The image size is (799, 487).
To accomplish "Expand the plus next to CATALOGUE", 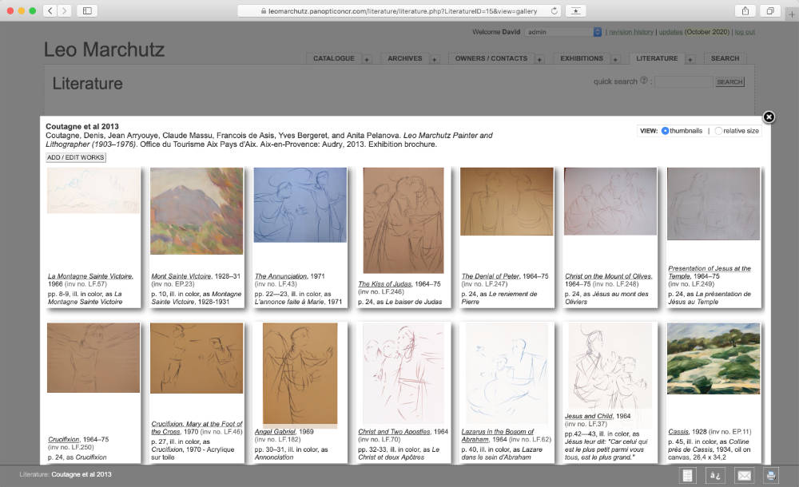I will pyautogui.click(x=367, y=60).
